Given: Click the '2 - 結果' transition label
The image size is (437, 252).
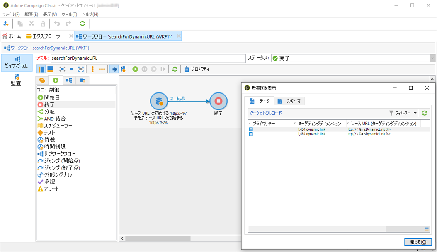Looking at the screenshot, I should [178, 98].
